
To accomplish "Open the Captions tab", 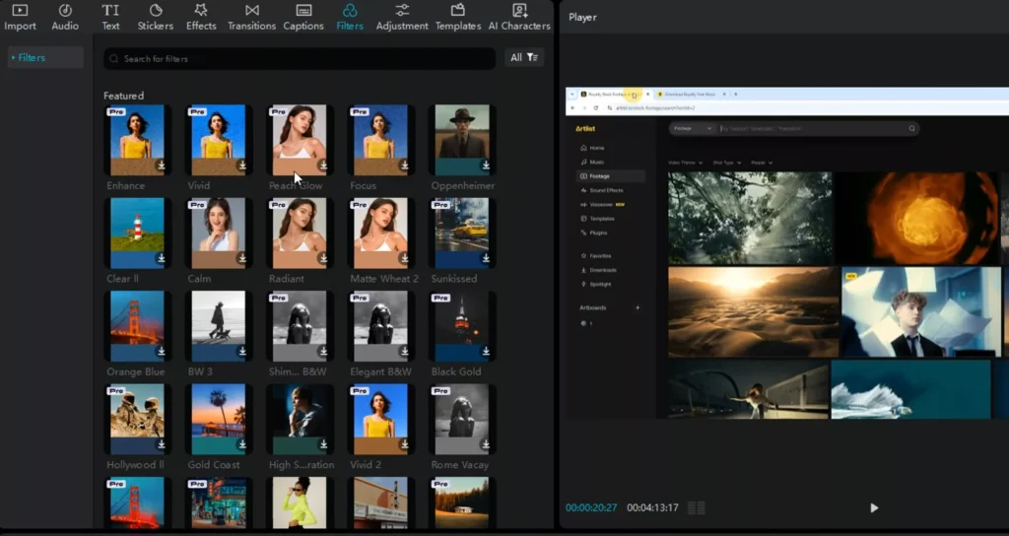I will [x=303, y=18].
